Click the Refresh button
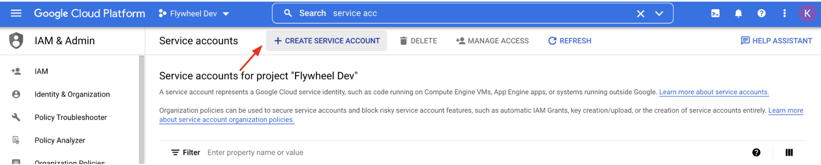 570,41
